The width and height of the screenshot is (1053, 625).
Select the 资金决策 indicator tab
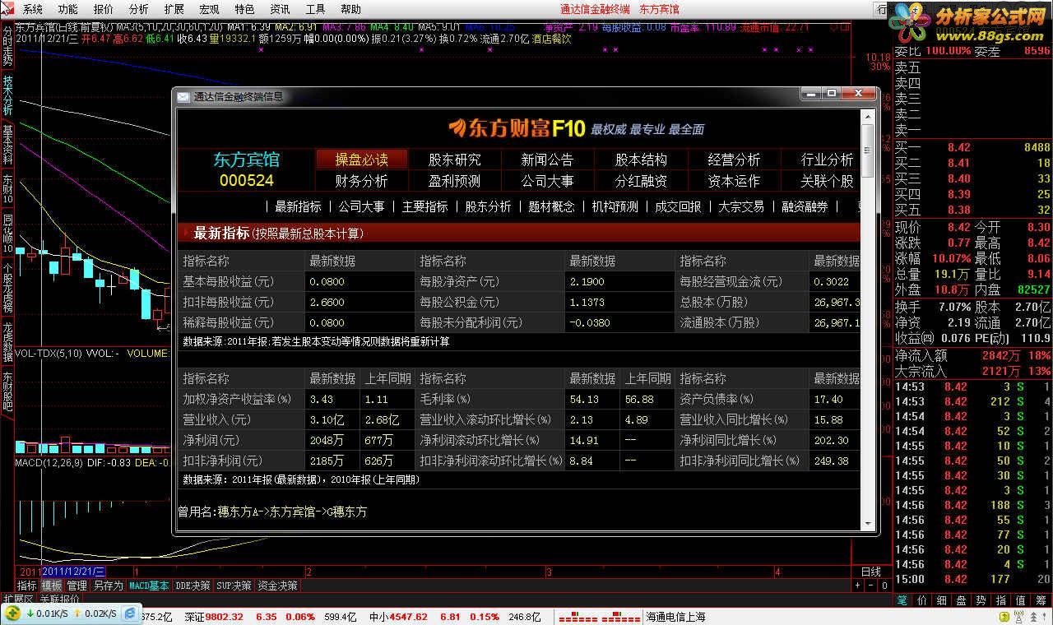point(277,586)
